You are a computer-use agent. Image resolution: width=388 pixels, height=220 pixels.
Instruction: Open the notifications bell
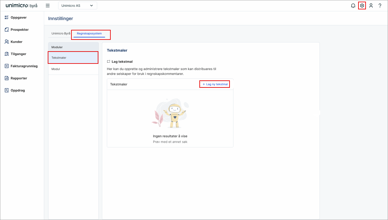[353, 6]
